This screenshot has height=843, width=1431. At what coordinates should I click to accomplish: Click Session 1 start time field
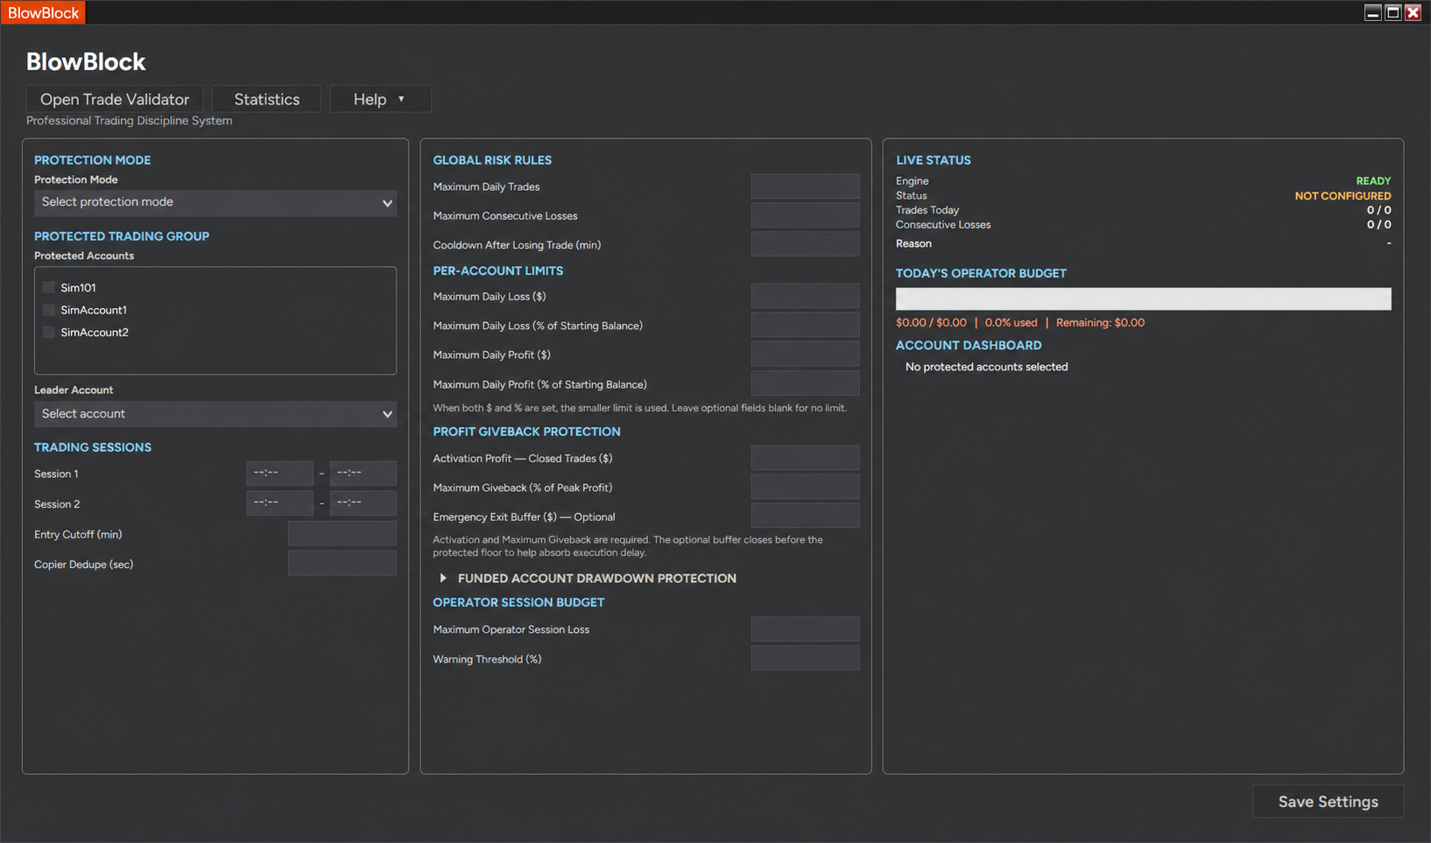pyautogui.click(x=279, y=473)
